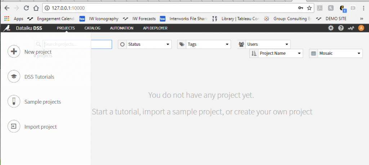Open the Apps bookmarks grid
The height and width of the screenshot is (165, 369).
pos(7,19)
